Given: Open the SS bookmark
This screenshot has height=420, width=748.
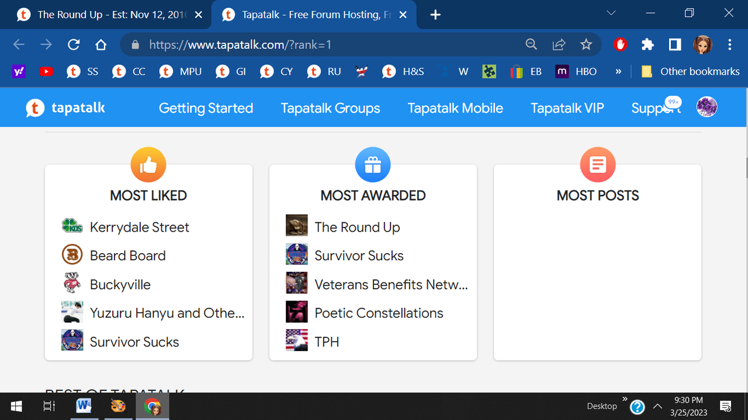Looking at the screenshot, I should [x=82, y=72].
